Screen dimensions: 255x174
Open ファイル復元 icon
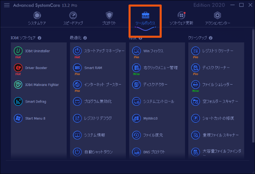[x=136, y=135]
